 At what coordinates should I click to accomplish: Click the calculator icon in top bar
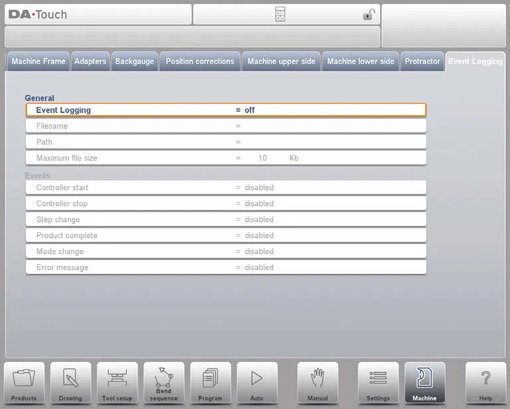coord(280,15)
